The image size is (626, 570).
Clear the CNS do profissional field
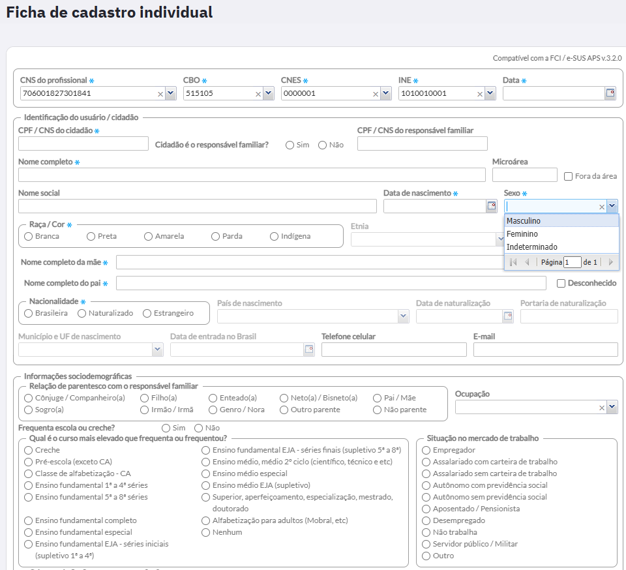160,94
